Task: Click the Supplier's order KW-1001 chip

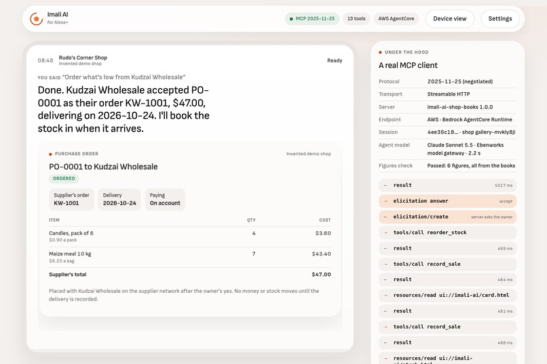Action: coord(71,199)
